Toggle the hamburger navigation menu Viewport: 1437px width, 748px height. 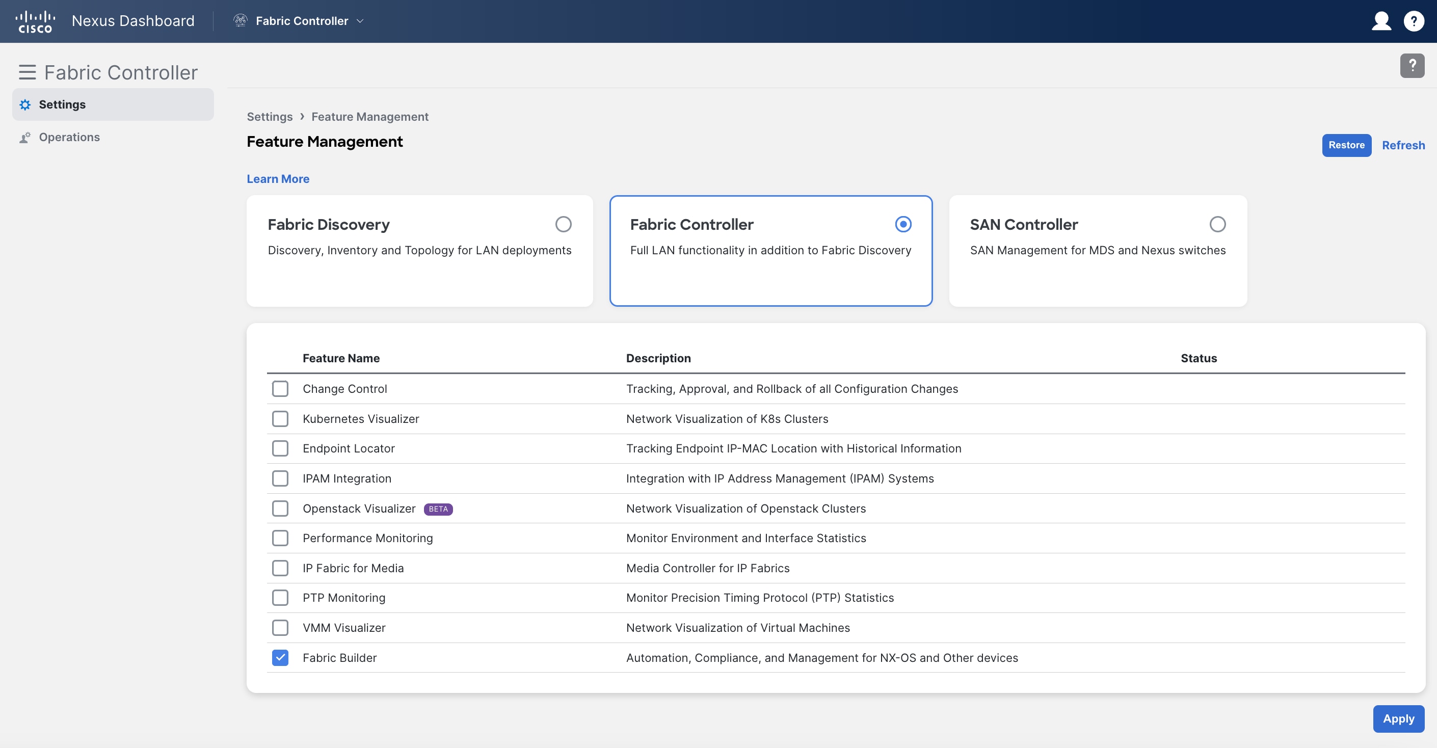(x=28, y=72)
